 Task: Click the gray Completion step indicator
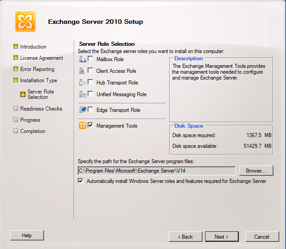[16, 131]
